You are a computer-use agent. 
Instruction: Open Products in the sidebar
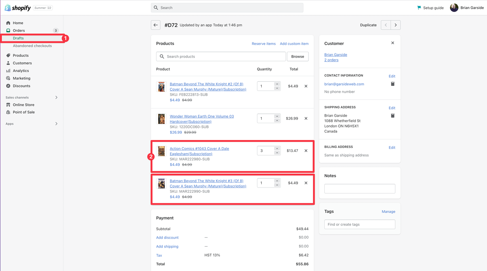pyautogui.click(x=21, y=55)
